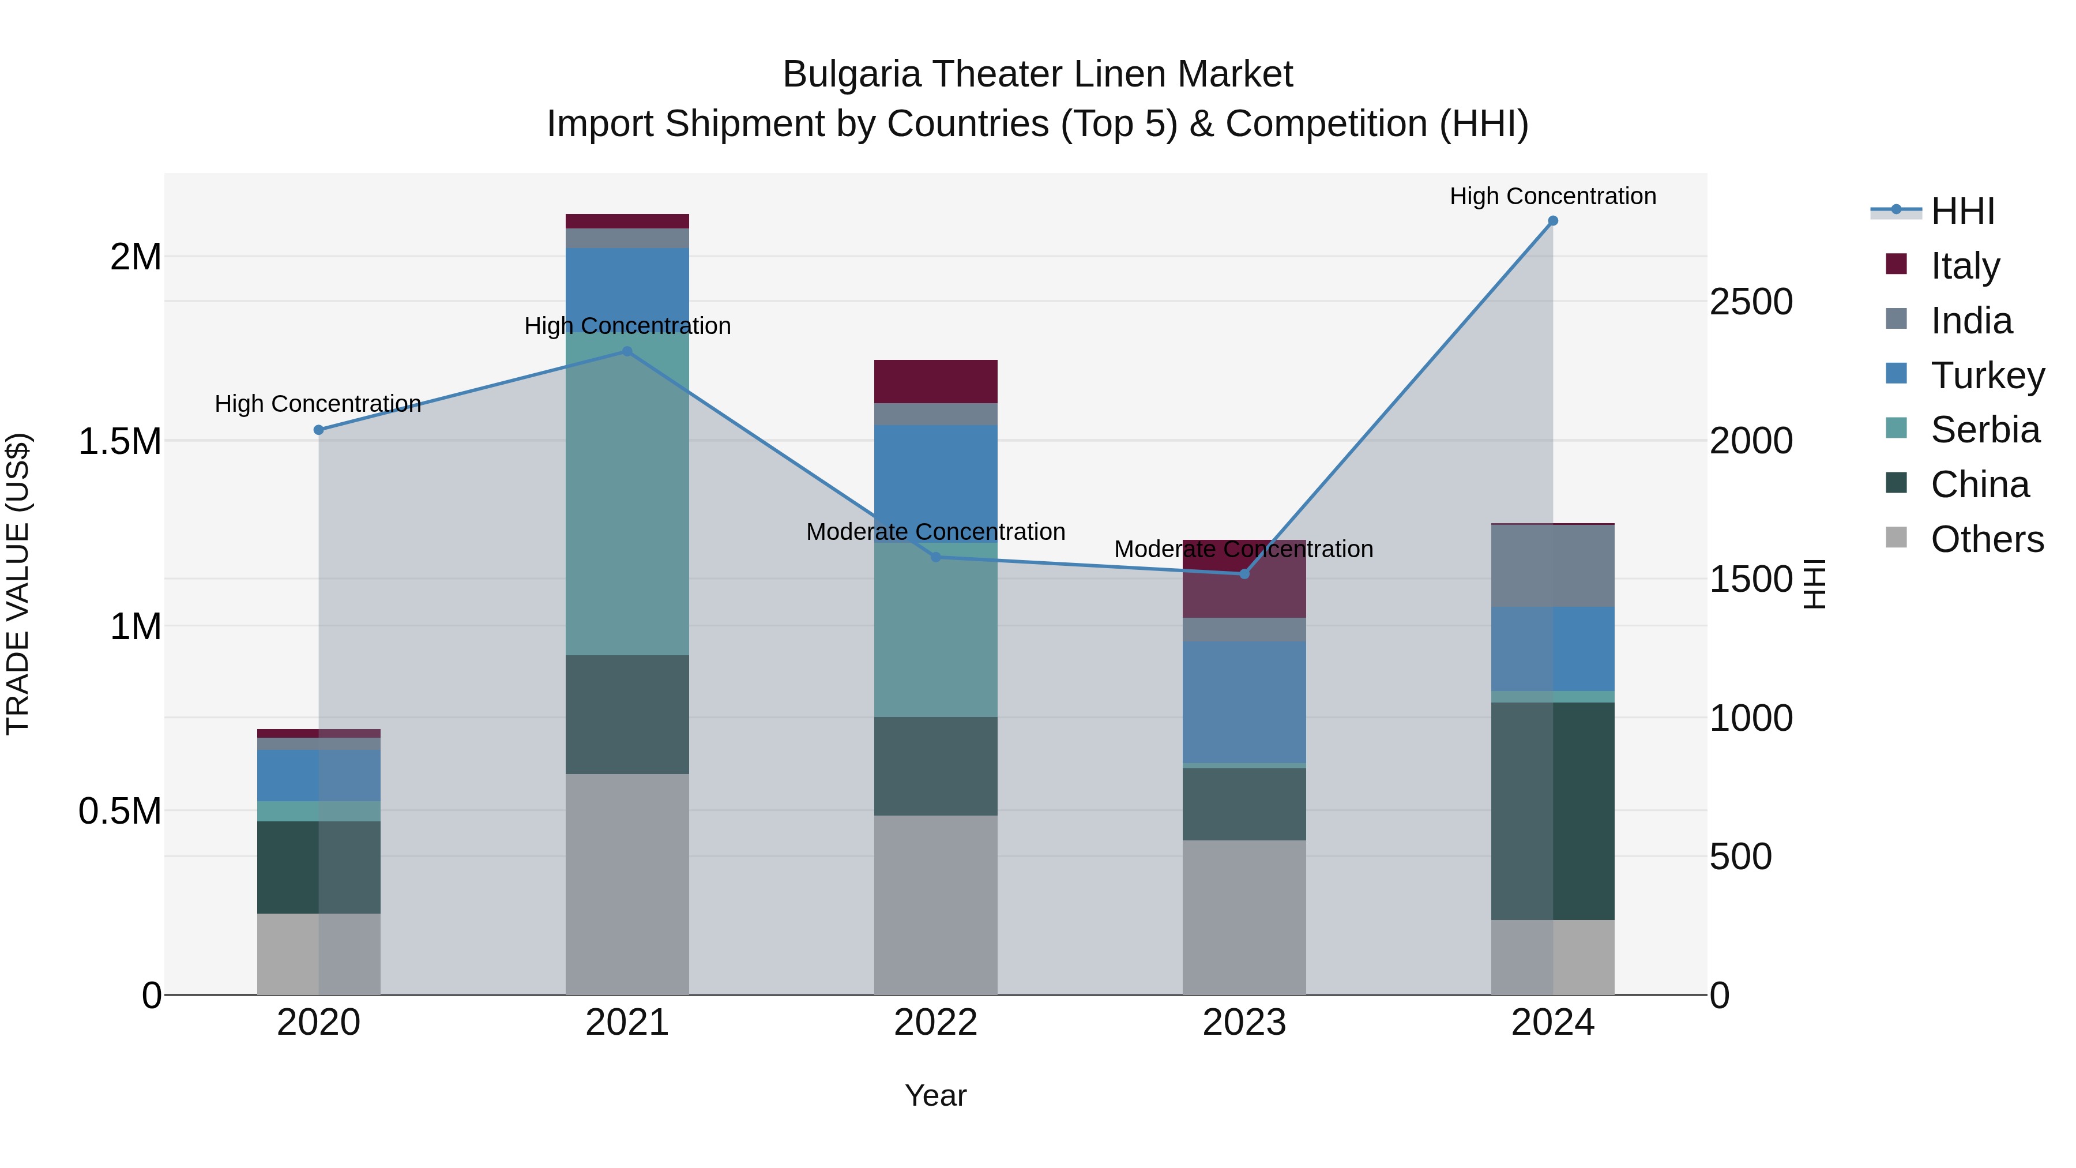Click the 2024 Others bar segment
This screenshot has height=1168, width=2076.
coord(1553,957)
